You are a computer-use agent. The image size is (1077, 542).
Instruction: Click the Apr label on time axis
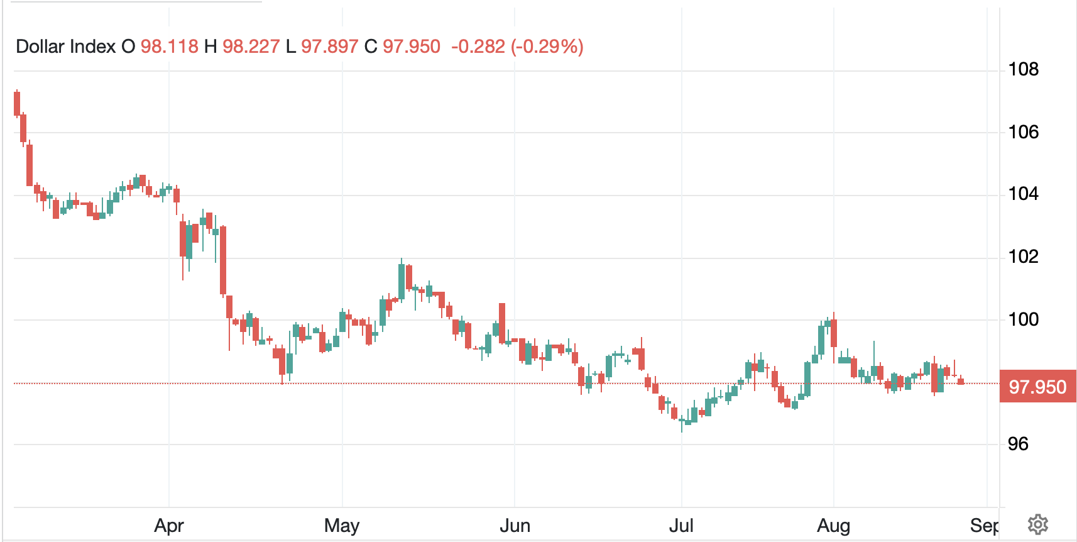169,526
